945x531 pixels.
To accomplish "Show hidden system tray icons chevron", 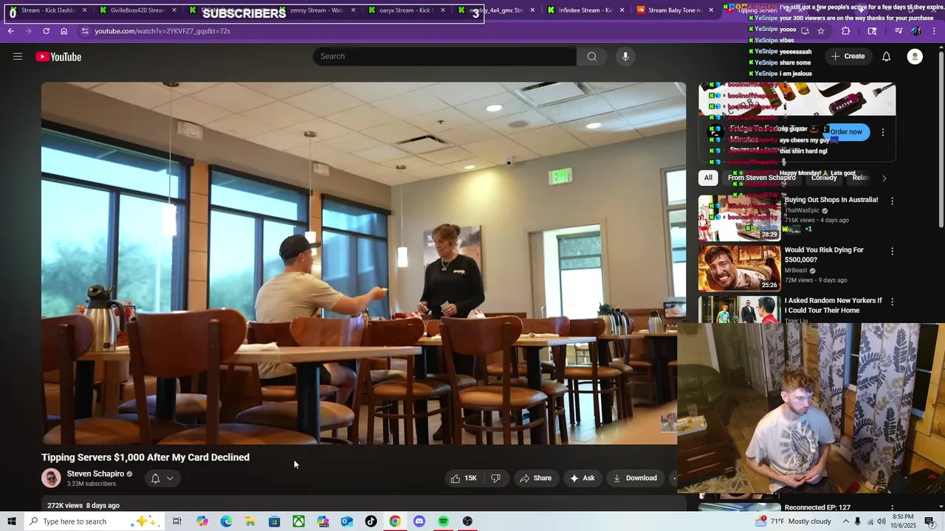I will 846,521.
